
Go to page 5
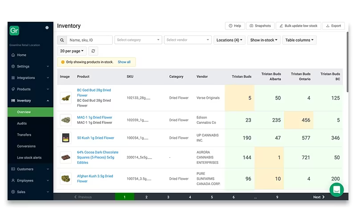pos(212,197)
